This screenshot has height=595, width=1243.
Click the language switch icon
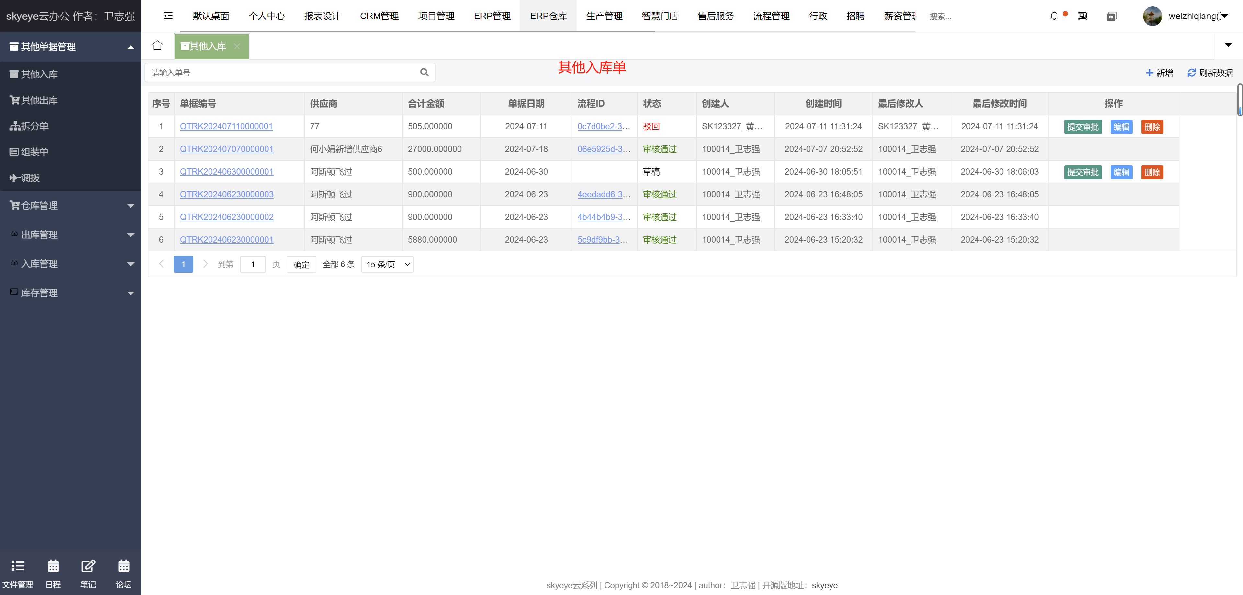(1111, 17)
